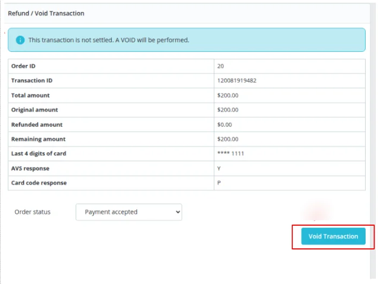
Task: Click the Original amount $200.00 value
Action: point(228,110)
